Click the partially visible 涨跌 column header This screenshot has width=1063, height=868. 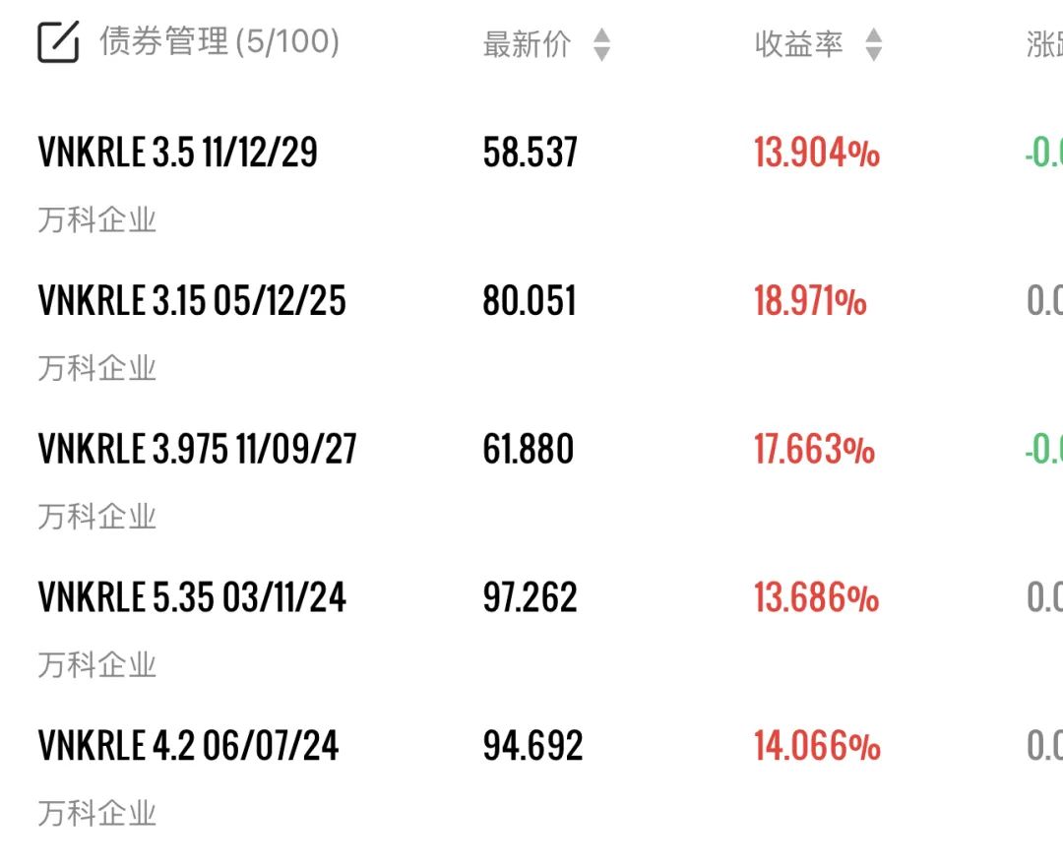click(1043, 45)
